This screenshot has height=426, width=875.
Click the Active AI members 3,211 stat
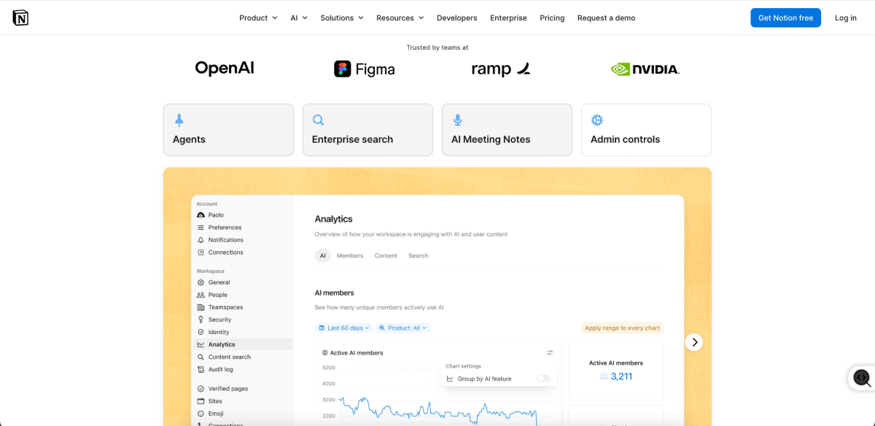tap(616, 371)
